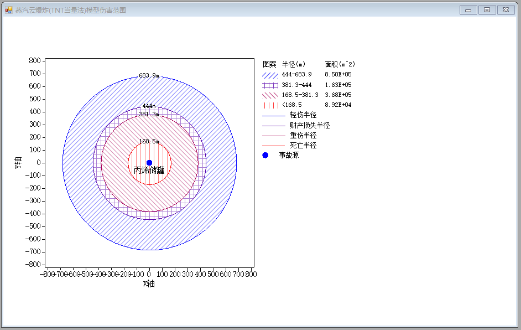Click the blue accident source dot on the chart
Screen dimensions: 521x330
[149, 163]
